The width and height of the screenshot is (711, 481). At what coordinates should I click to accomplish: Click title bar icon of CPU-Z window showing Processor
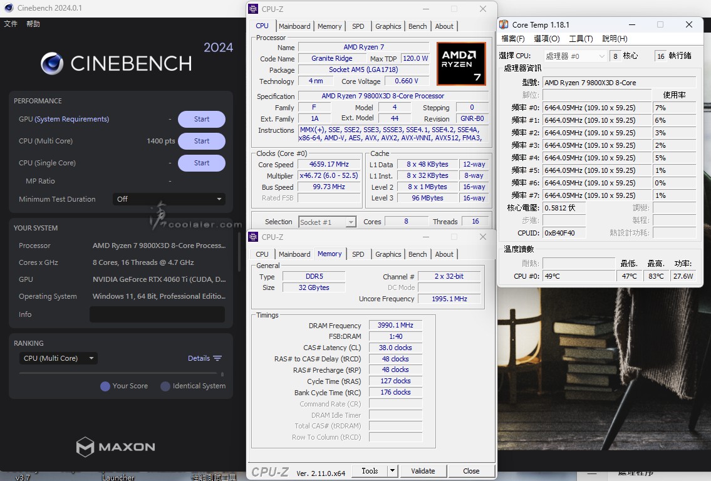click(x=254, y=9)
